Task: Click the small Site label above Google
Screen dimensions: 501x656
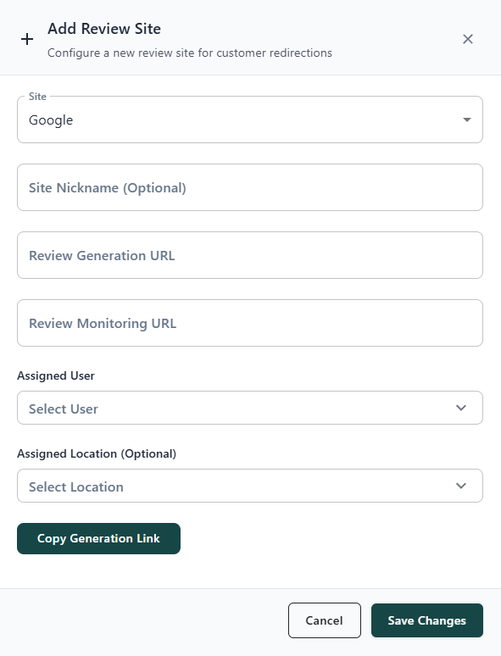Action: click(37, 97)
